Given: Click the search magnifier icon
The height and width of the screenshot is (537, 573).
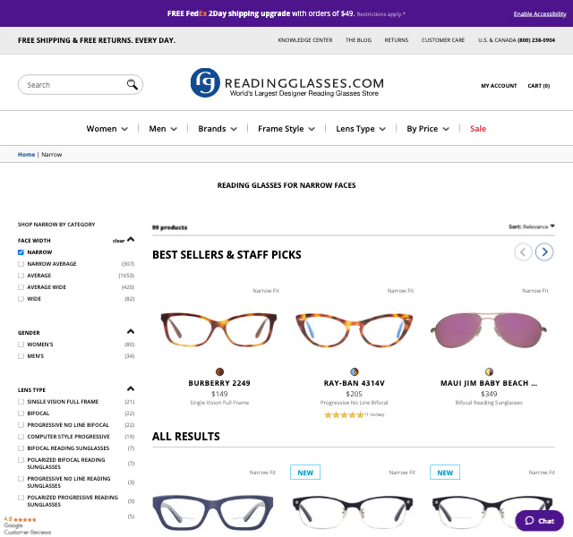Looking at the screenshot, I should [x=132, y=84].
